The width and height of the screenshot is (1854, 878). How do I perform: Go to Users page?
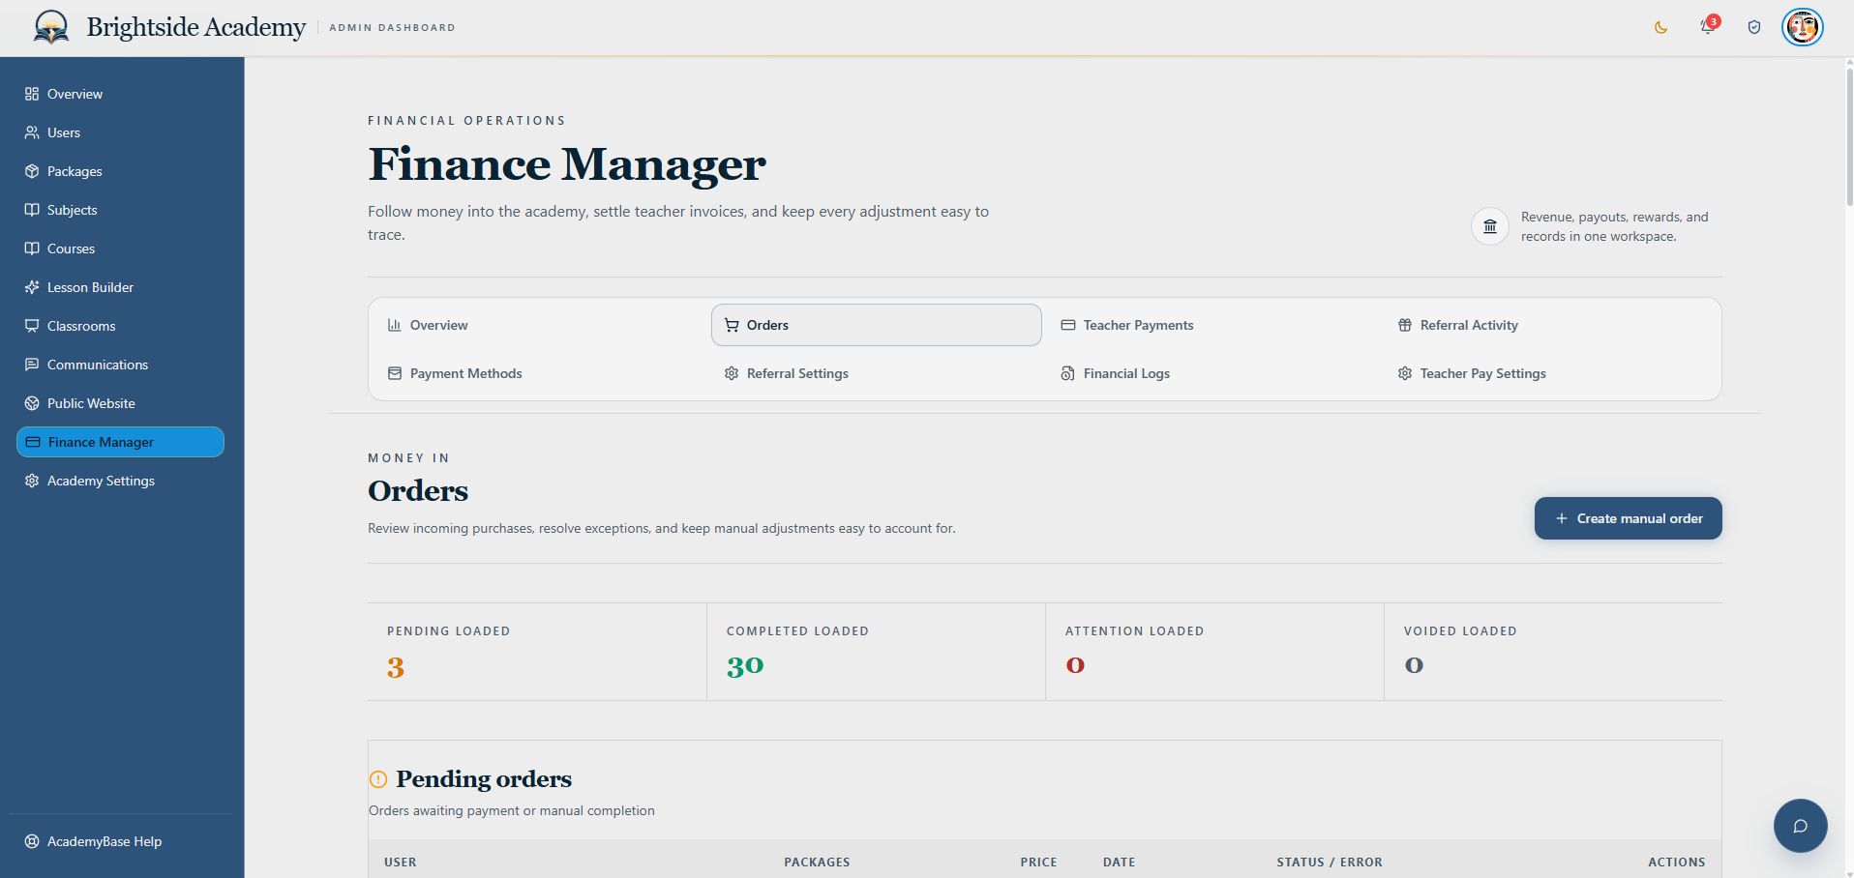tap(120, 132)
